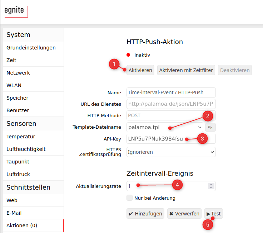This screenshot has width=263, height=233.
Task: Select Temperatur in the sidebar
Action: click(21, 137)
